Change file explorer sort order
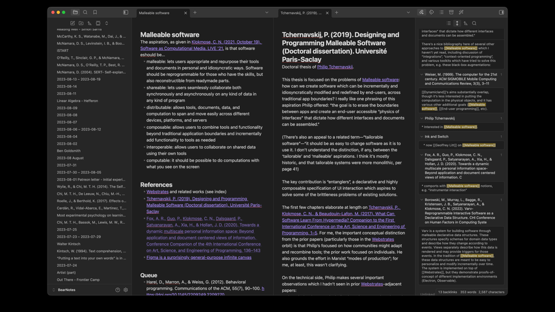Viewport: 555px width, 312px height. (x=89, y=23)
